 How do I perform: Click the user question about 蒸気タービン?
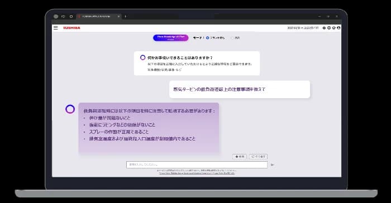(x=219, y=89)
